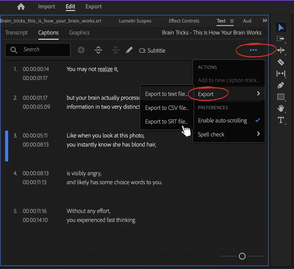Switch to the Transcript tab
This screenshot has width=294, height=269.
pos(16,33)
